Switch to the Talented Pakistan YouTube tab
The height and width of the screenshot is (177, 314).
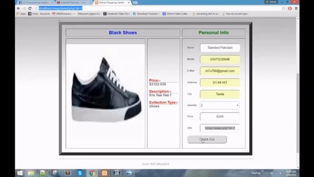[x=73, y=2]
